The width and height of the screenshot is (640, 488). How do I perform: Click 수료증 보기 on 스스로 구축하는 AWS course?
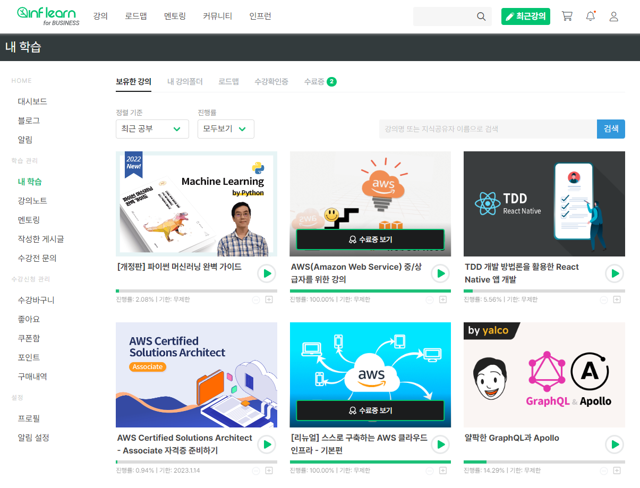pos(370,410)
